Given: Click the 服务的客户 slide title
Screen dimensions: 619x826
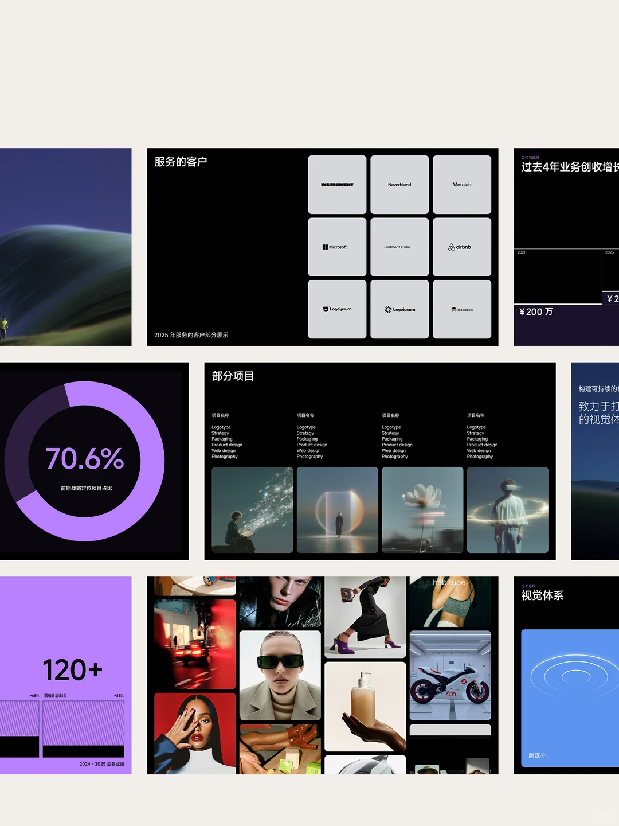Looking at the screenshot, I should 181,162.
